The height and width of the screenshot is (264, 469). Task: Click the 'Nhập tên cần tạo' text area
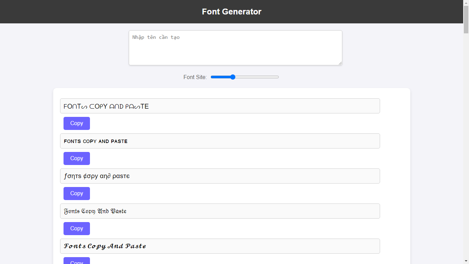[x=235, y=48]
